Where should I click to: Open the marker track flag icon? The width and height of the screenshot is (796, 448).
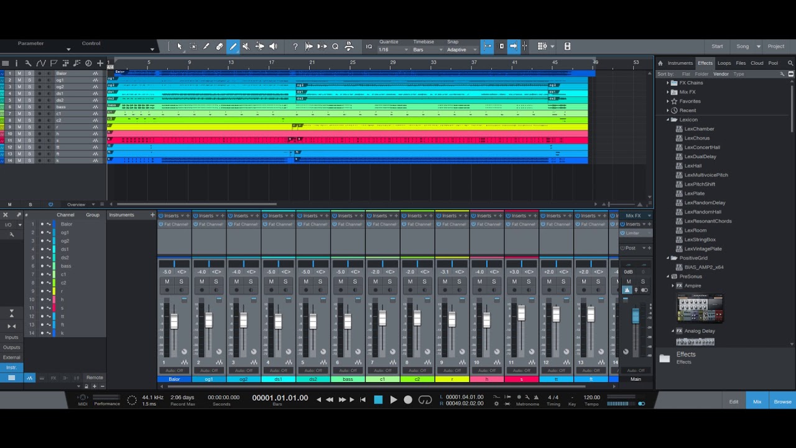53,63
